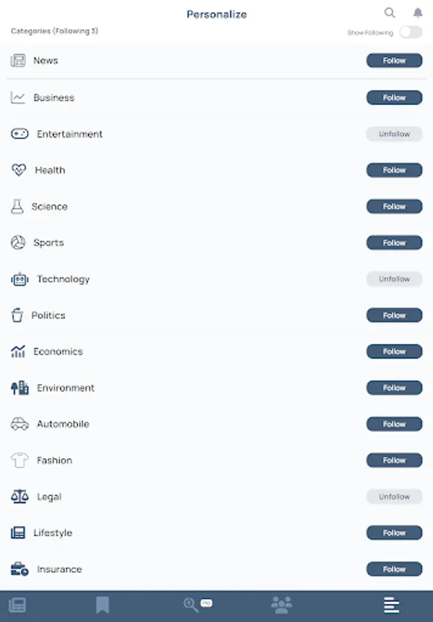
Task: Unfollow the Entertainment category
Action: click(x=394, y=134)
